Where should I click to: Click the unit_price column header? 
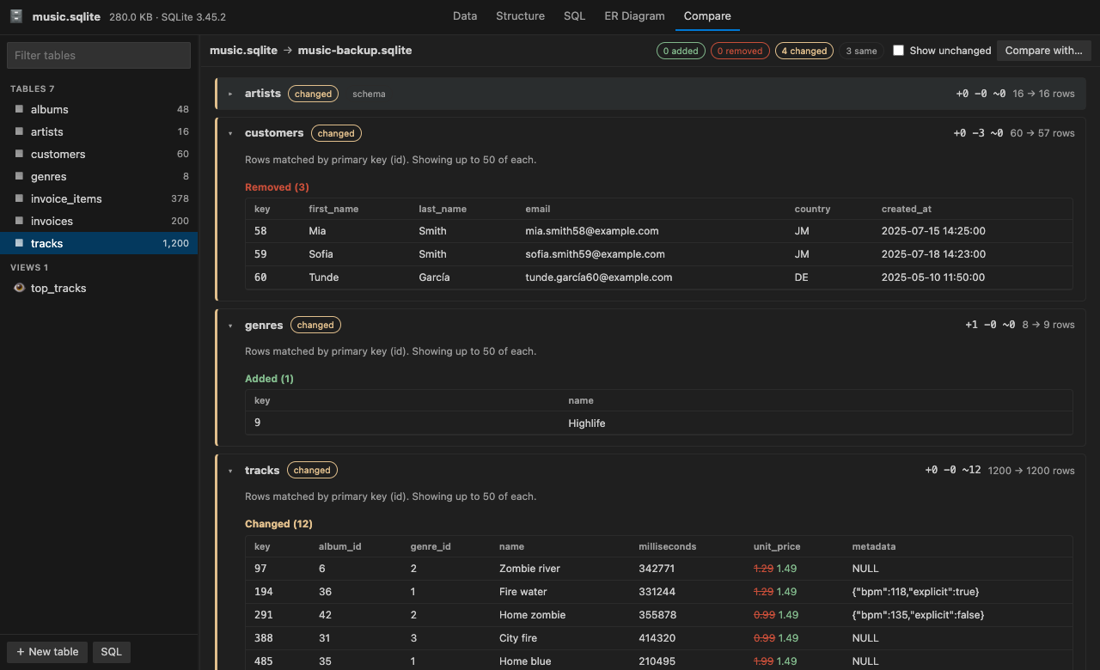coord(777,546)
